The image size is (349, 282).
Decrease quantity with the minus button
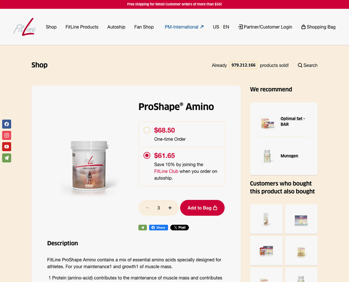(147, 208)
